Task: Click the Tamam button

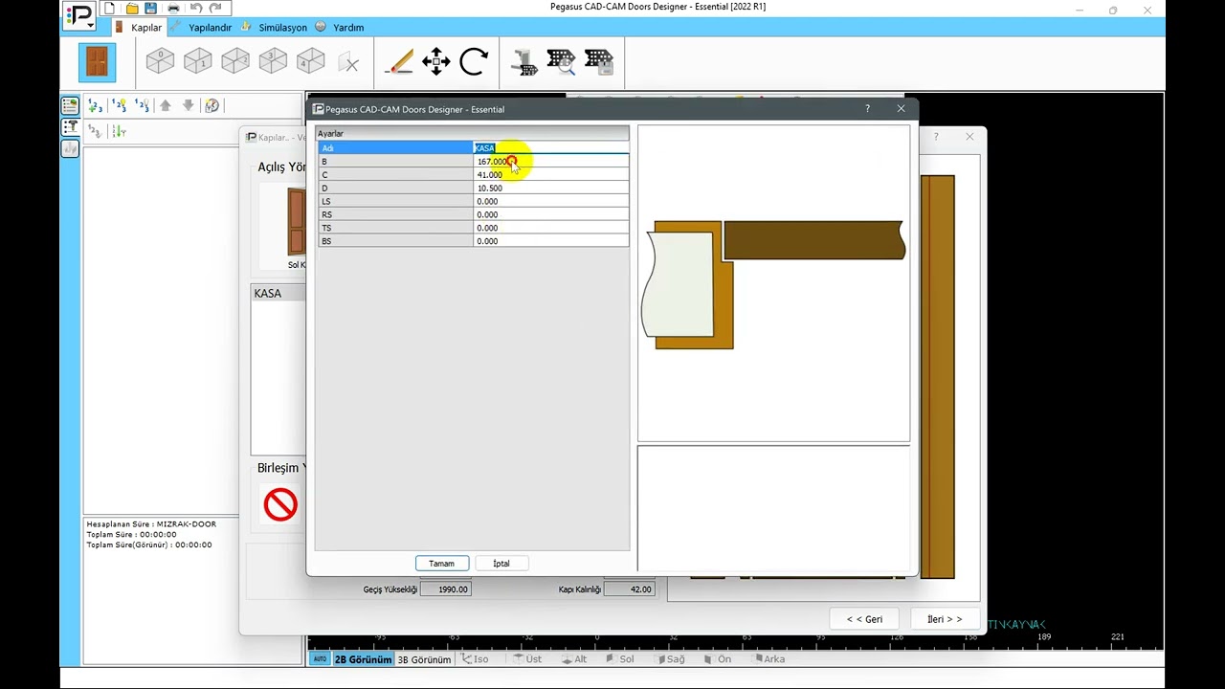Action: click(442, 564)
